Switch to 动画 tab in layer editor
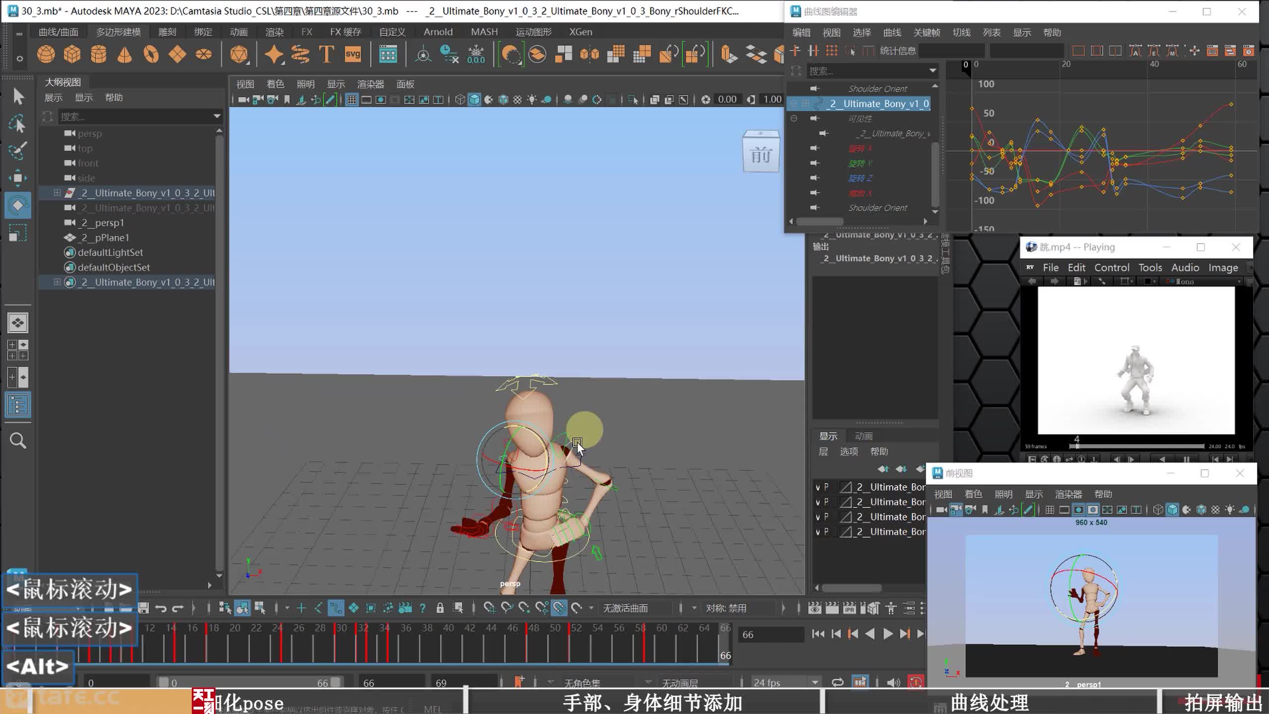This screenshot has width=1269, height=714. (x=864, y=436)
